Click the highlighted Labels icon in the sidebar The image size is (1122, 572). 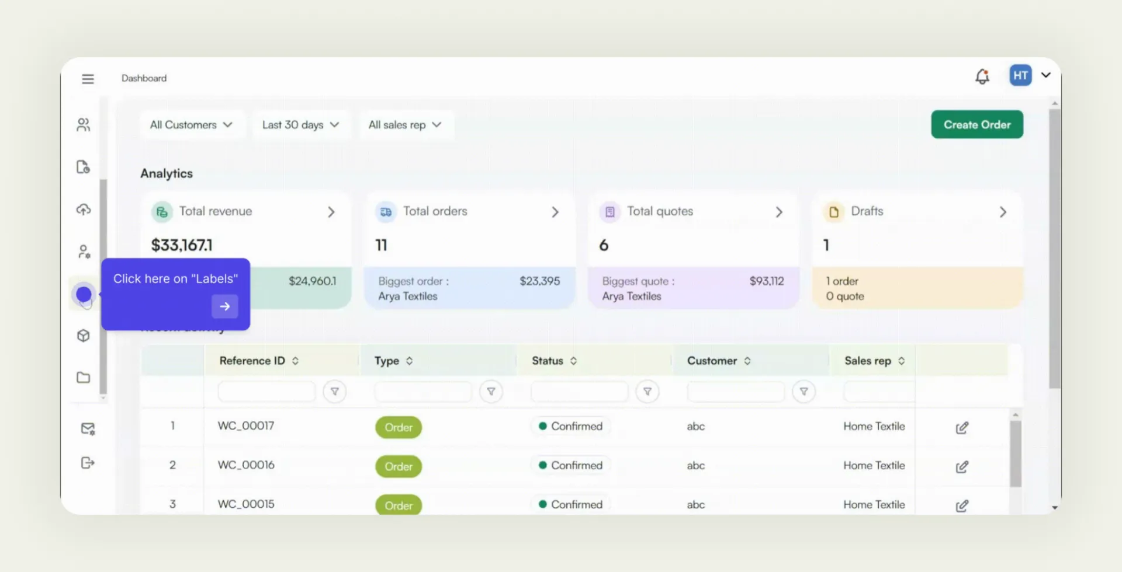(84, 294)
